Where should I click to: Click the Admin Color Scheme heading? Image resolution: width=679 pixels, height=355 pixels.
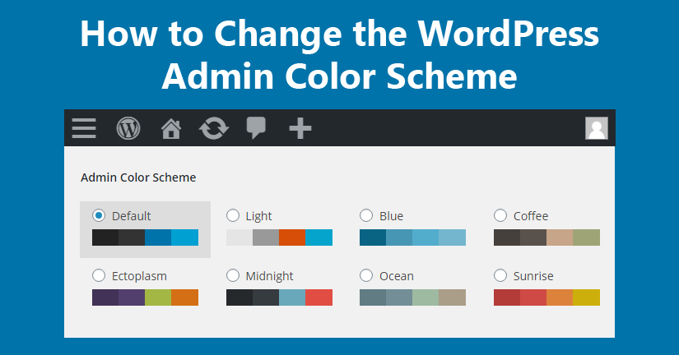(138, 177)
